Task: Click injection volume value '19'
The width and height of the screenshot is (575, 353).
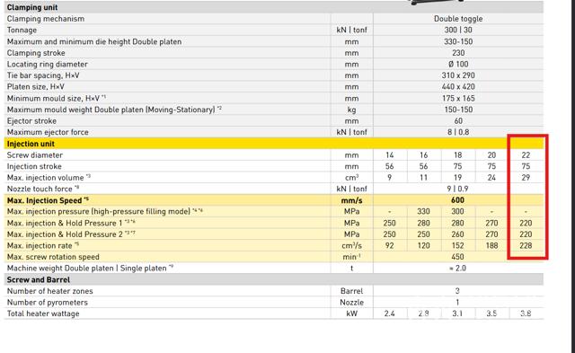Action: tap(457, 178)
